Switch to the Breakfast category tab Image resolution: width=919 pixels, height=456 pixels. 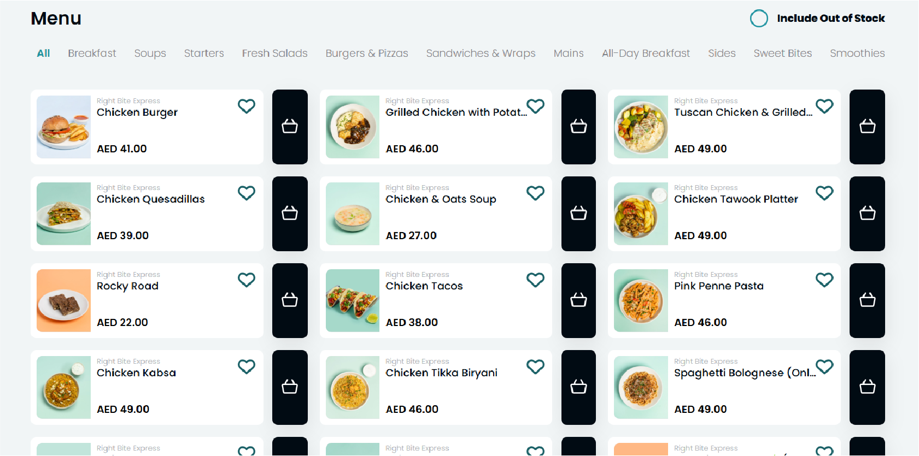point(92,54)
